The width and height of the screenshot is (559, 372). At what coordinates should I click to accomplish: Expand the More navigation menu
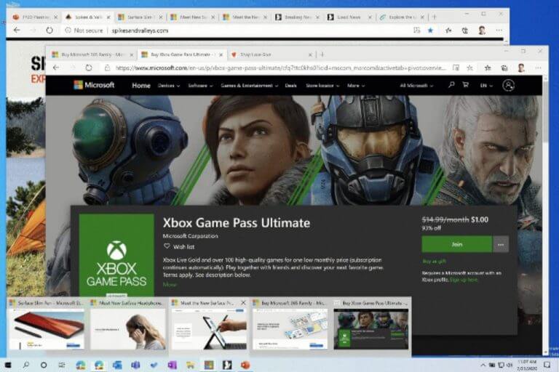coord(356,86)
